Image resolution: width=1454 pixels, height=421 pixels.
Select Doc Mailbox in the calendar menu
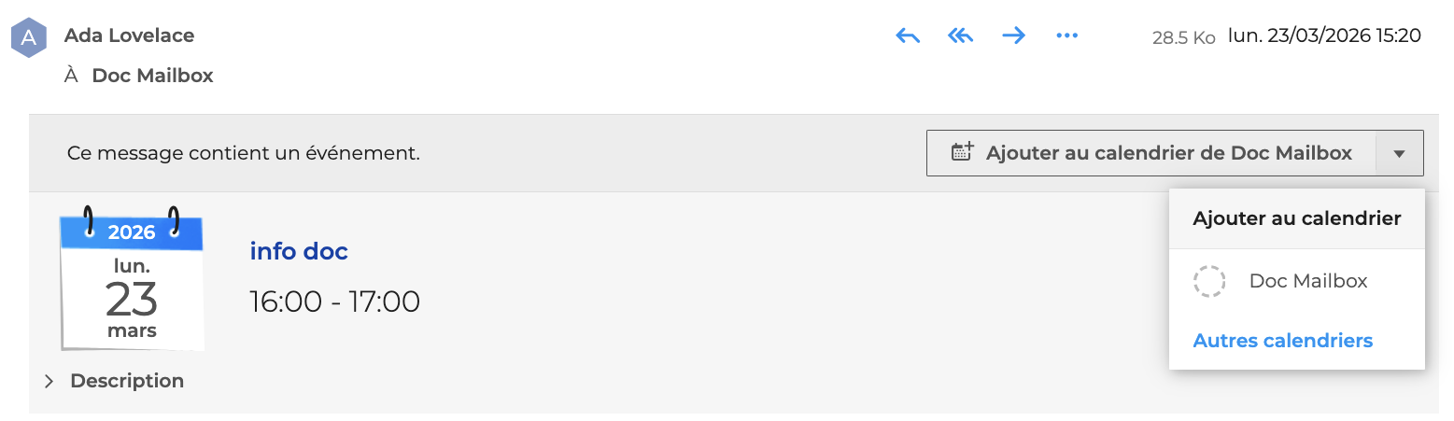pos(1307,281)
